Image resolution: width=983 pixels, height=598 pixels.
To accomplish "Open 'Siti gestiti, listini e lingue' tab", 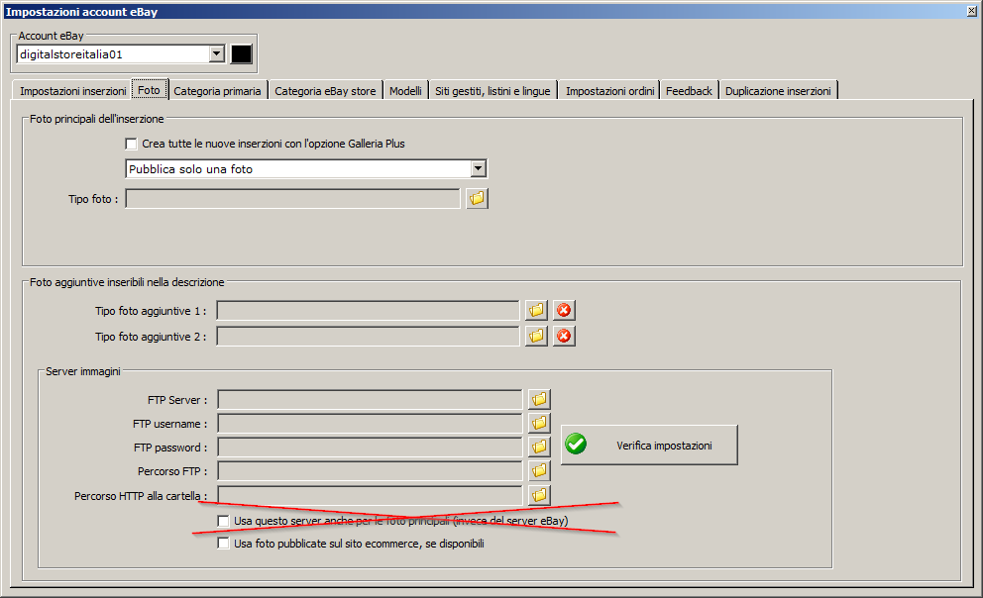I will pos(492,91).
